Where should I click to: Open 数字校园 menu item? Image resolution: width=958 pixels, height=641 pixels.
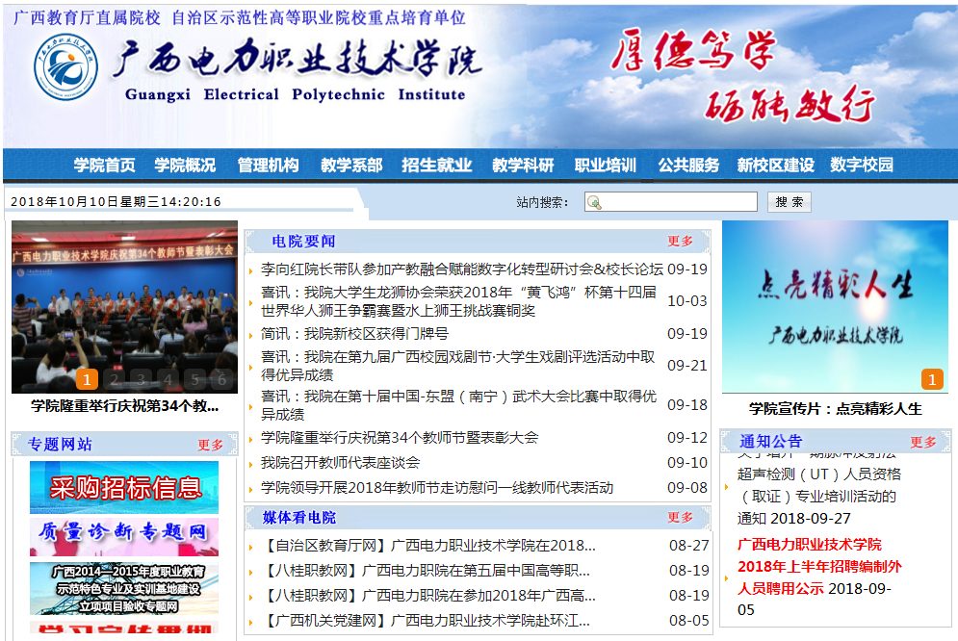coord(862,165)
